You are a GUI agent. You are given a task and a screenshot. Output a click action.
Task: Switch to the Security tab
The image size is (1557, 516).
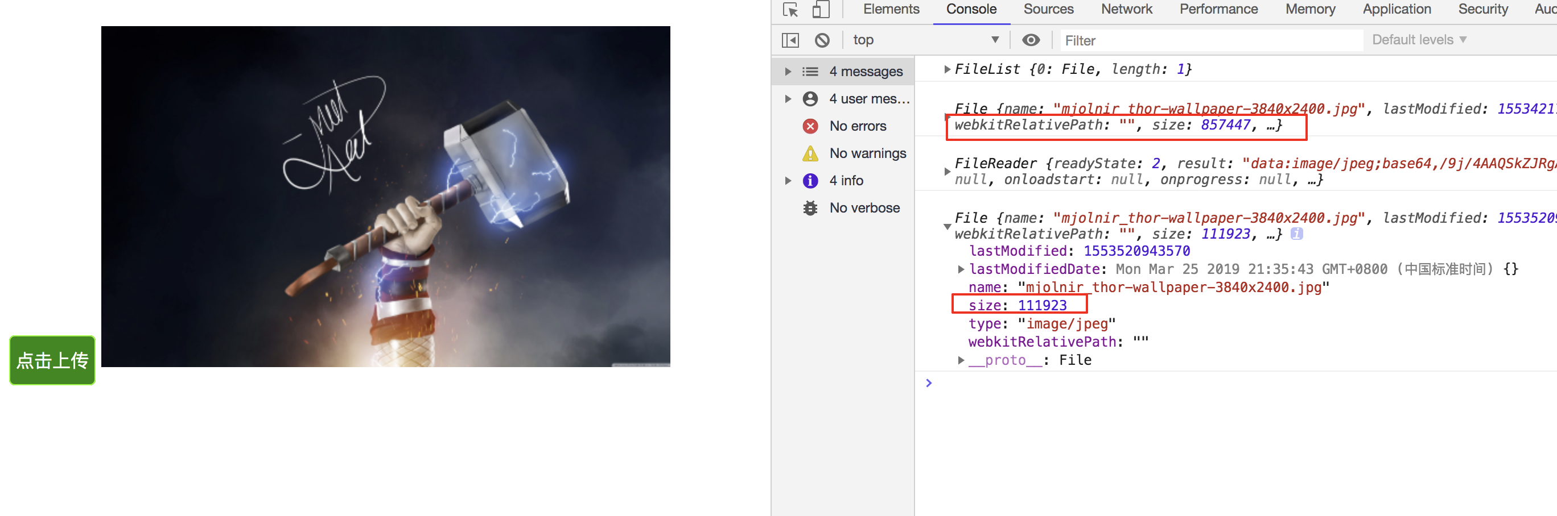pos(1482,10)
